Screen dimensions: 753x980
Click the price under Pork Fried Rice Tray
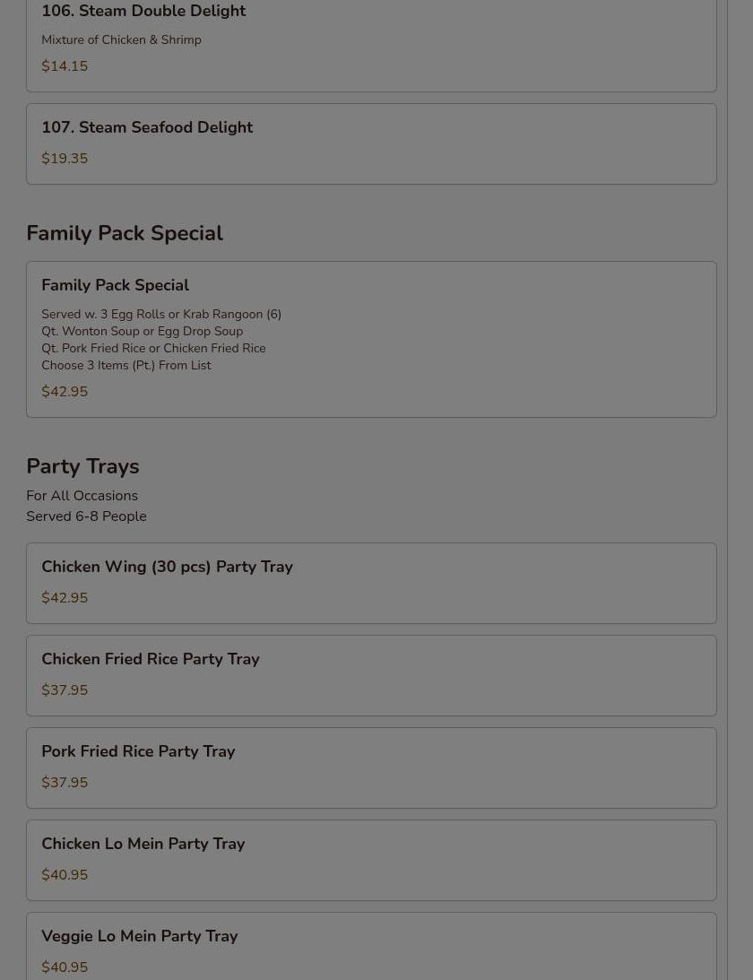click(x=65, y=784)
